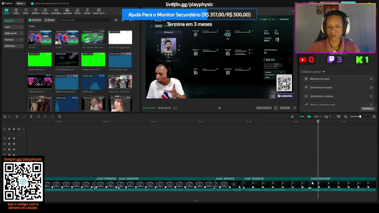Switch to the Áudio tab
This screenshot has height=213, width=379.
pos(16,11)
